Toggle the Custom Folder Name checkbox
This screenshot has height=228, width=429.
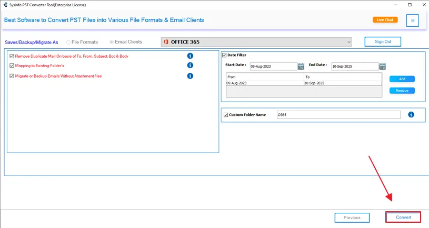click(226, 115)
